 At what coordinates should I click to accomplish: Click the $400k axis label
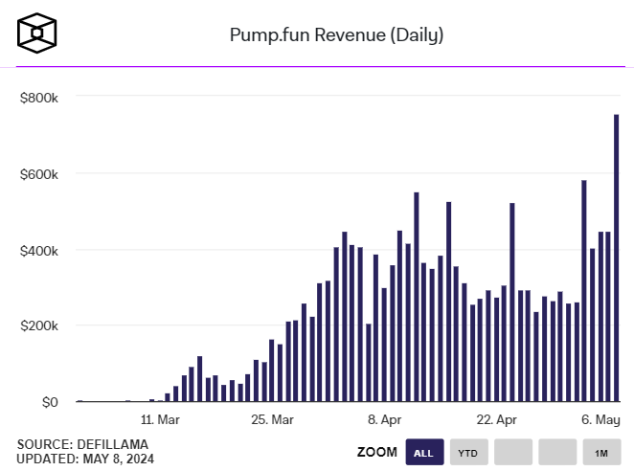coord(39,251)
